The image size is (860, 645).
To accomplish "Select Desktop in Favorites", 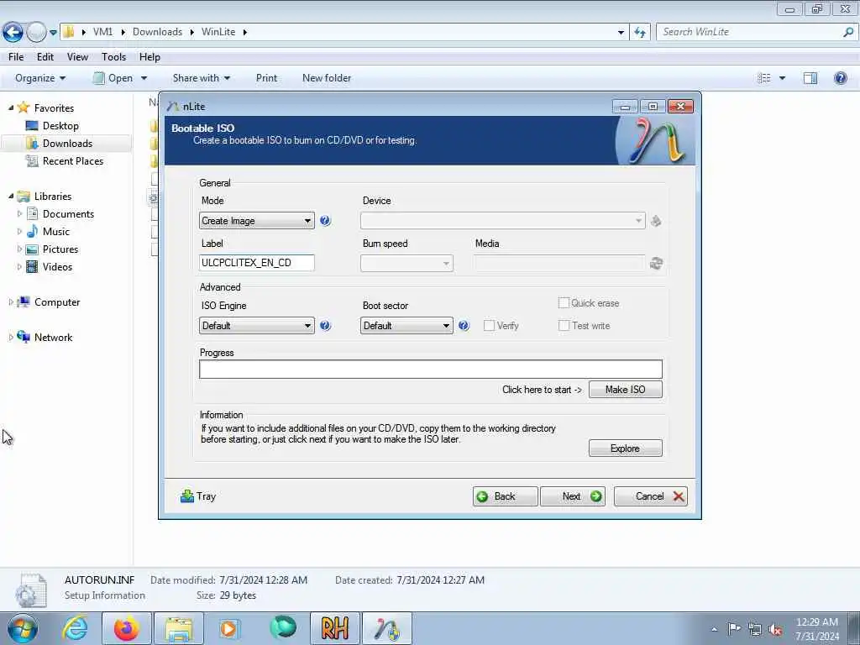I will point(60,126).
